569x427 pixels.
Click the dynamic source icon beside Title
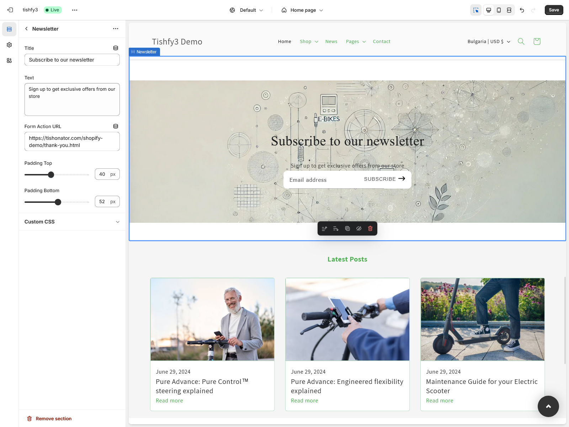pos(116,48)
